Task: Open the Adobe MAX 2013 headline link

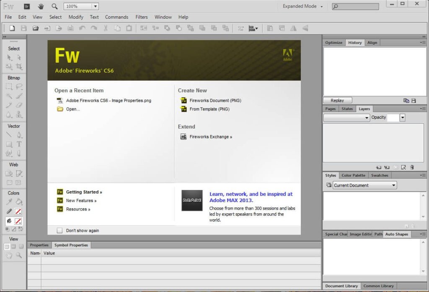Action: pos(251,197)
